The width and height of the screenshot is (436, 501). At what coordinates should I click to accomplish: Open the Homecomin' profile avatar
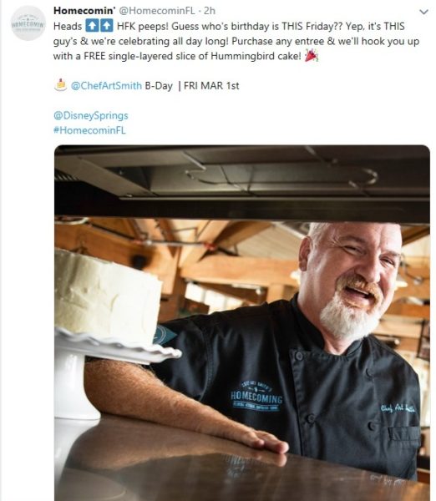(x=28, y=23)
